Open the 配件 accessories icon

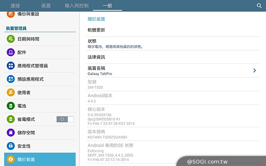[11, 52]
